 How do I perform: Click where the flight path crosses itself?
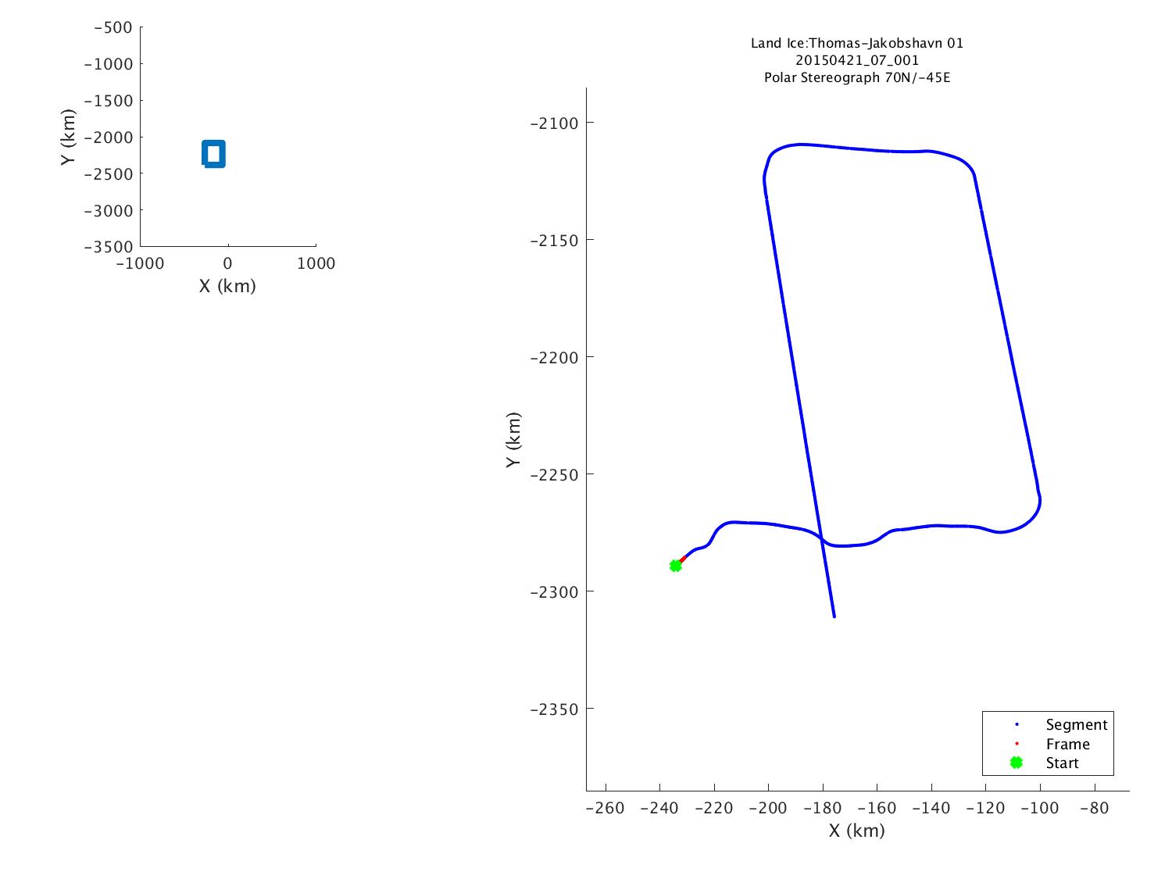822,541
